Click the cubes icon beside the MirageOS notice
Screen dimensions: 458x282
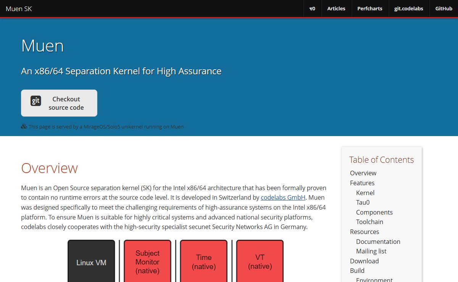[x=24, y=127]
